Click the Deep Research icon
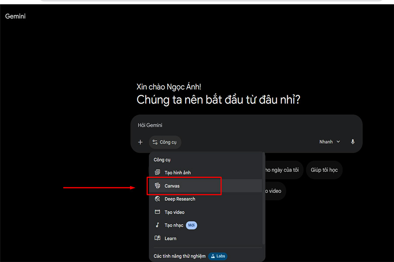The image size is (394, 262). tap(158, 199)
